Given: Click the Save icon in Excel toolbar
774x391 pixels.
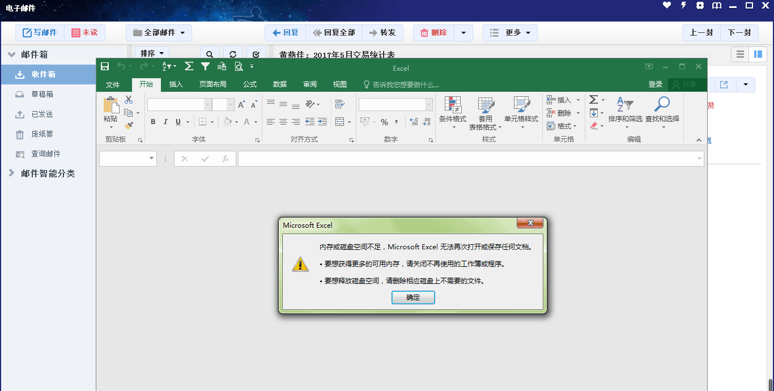Looking at the screenshot, I should pos(105,67).
